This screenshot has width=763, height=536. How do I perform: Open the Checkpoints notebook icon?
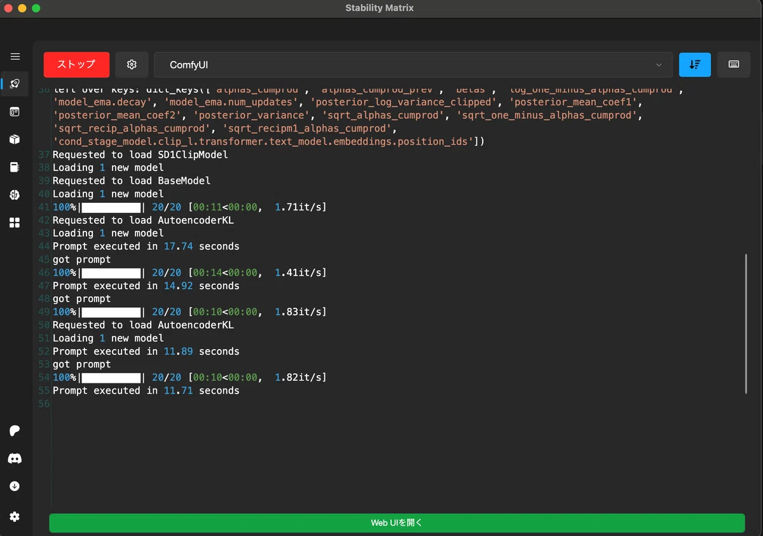(x=15, y=167)
